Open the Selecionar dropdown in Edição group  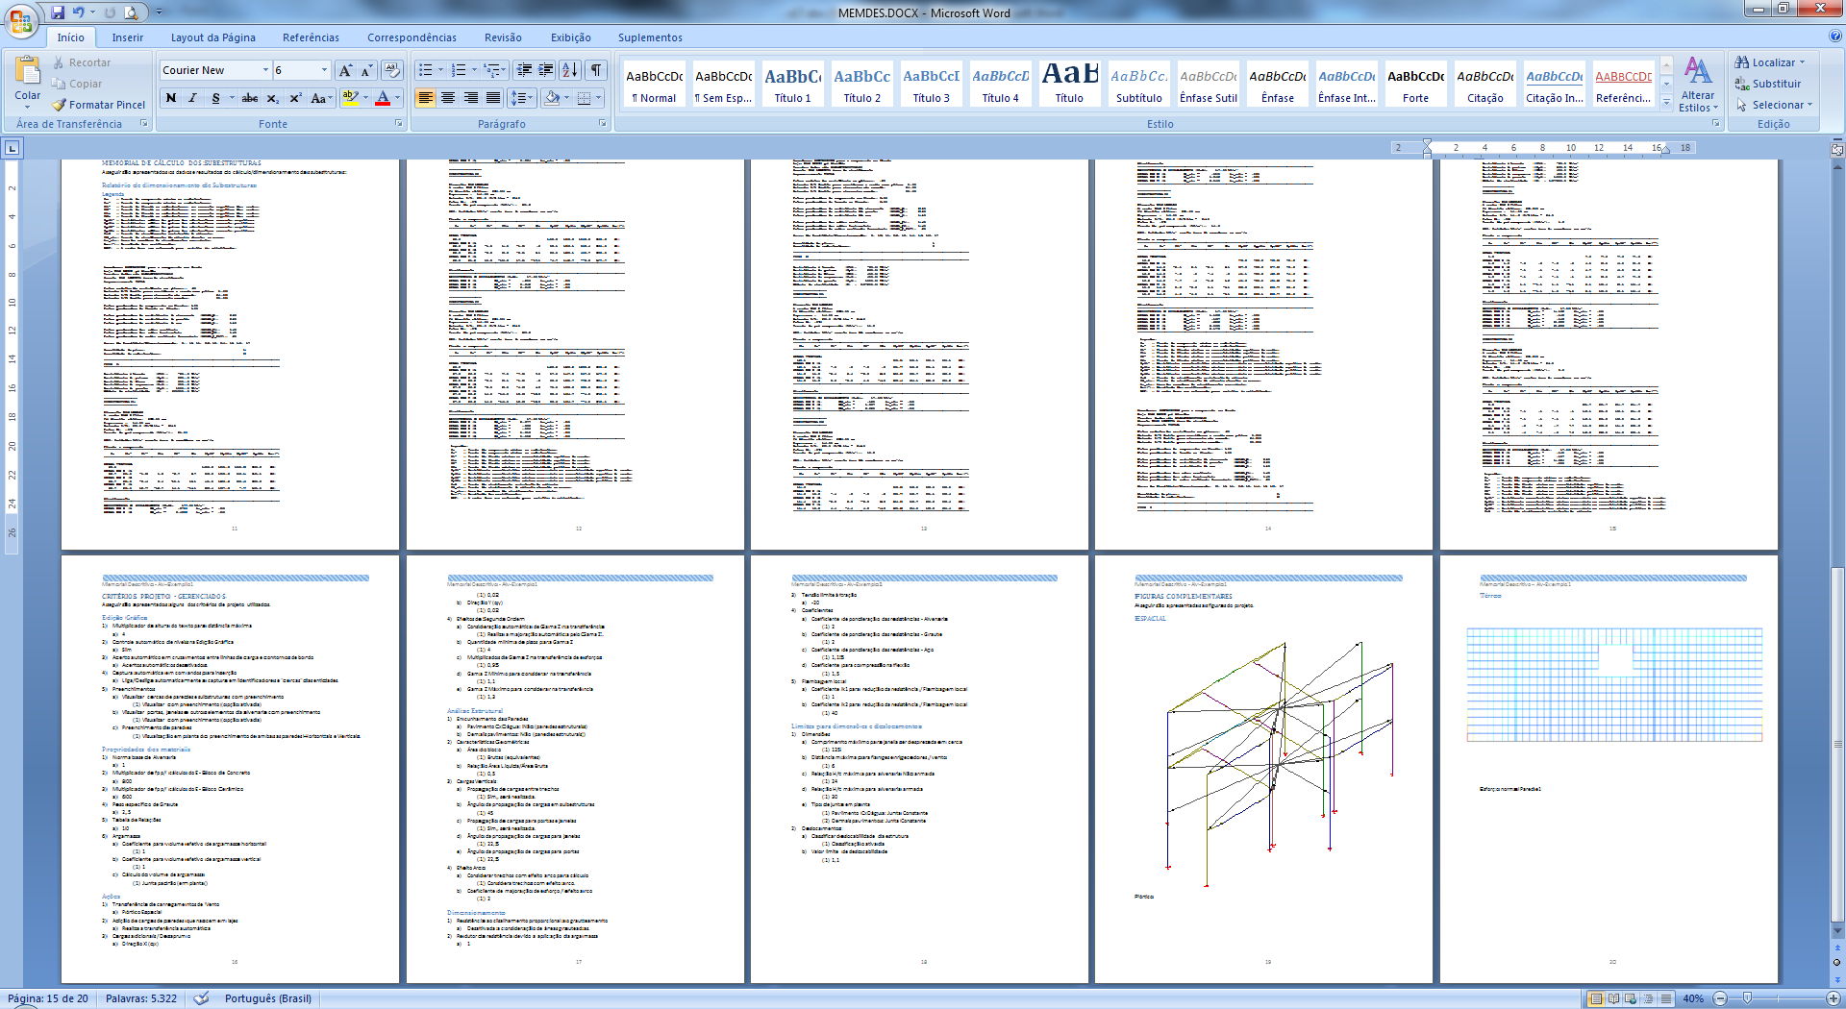pyautogui.click(x=1774, y=105)
